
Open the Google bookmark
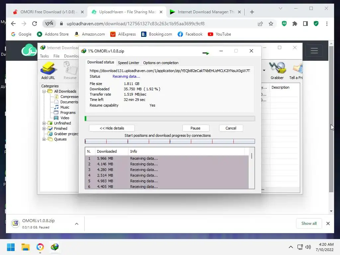point(21,34)
